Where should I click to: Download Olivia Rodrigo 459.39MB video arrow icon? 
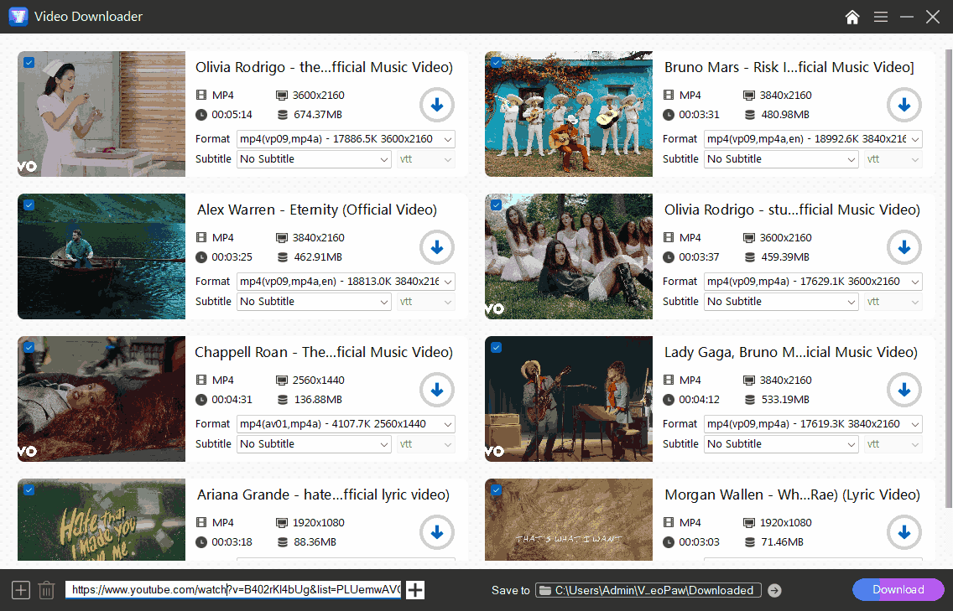[x=904, y=248]
